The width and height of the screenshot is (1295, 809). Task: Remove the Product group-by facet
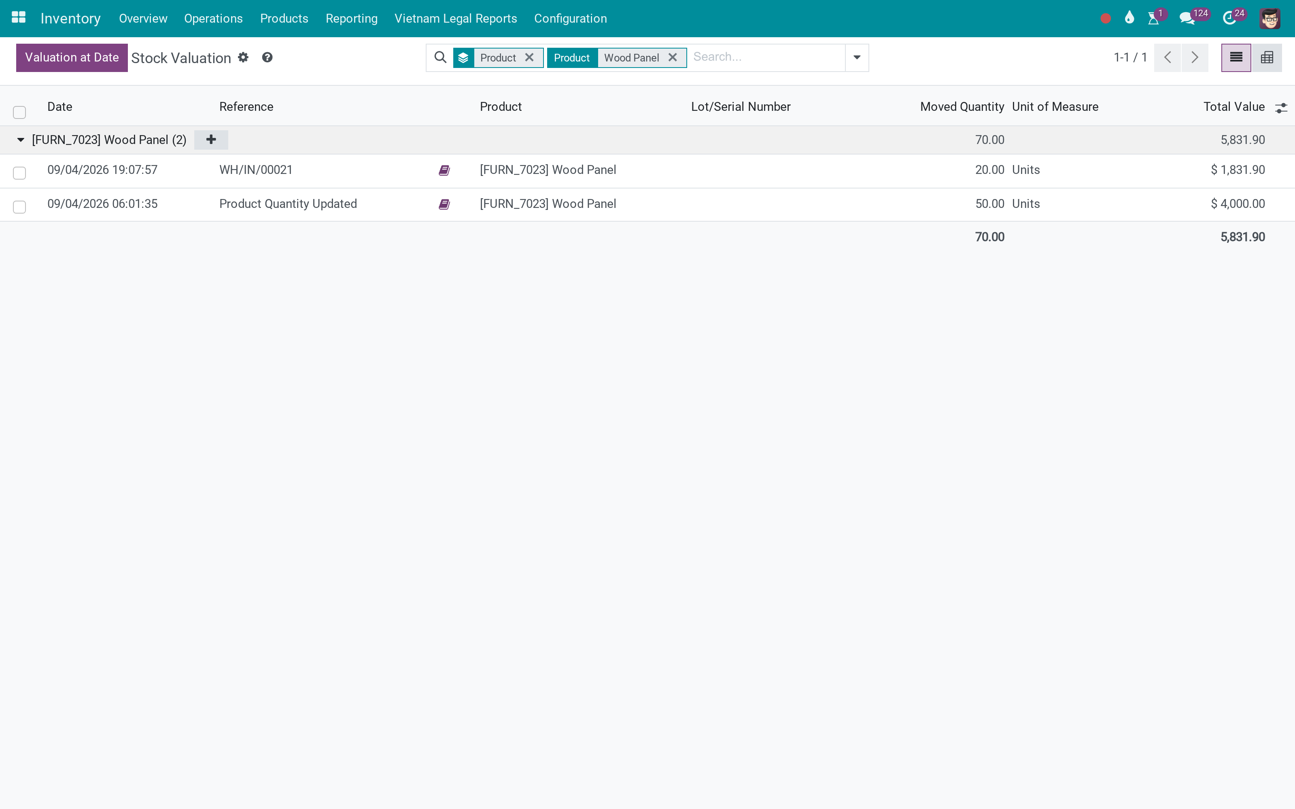pyautogui.click(x=529, y=57)
